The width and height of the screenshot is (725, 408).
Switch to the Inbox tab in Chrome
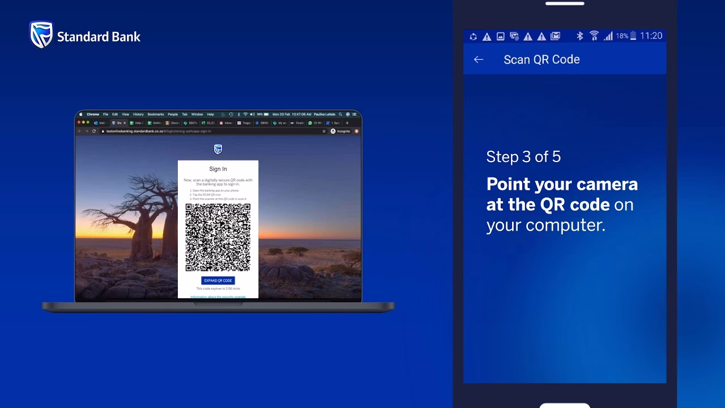pos(227,123)
